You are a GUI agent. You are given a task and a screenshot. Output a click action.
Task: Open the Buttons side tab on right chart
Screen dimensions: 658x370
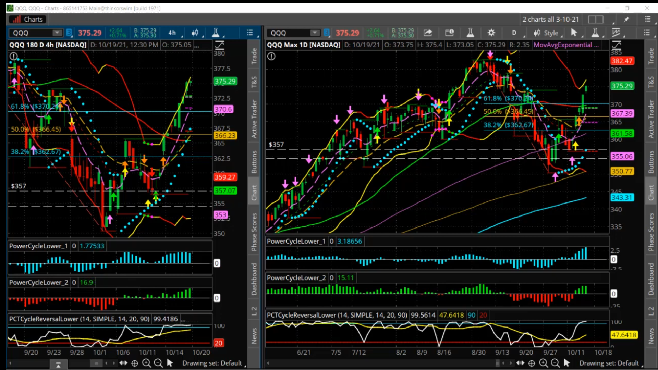[x=651, y=162]
